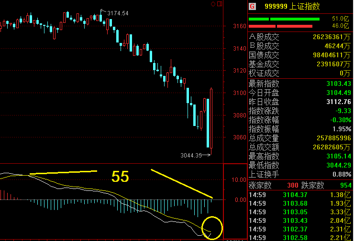Click the 权证成交 row label

pos(264,73)
